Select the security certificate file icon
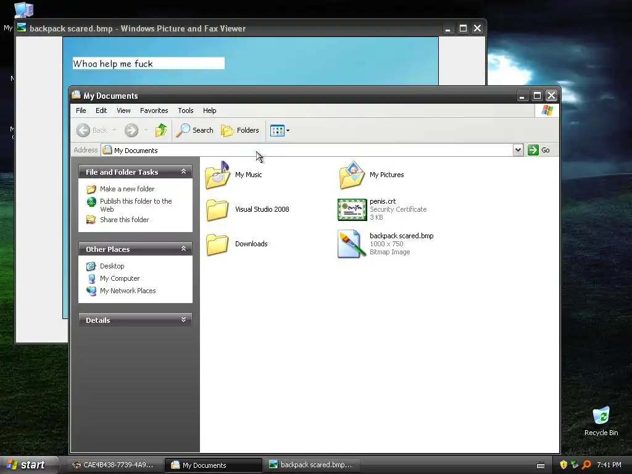Viewport: 632px width, 474px height. point(352,210)
